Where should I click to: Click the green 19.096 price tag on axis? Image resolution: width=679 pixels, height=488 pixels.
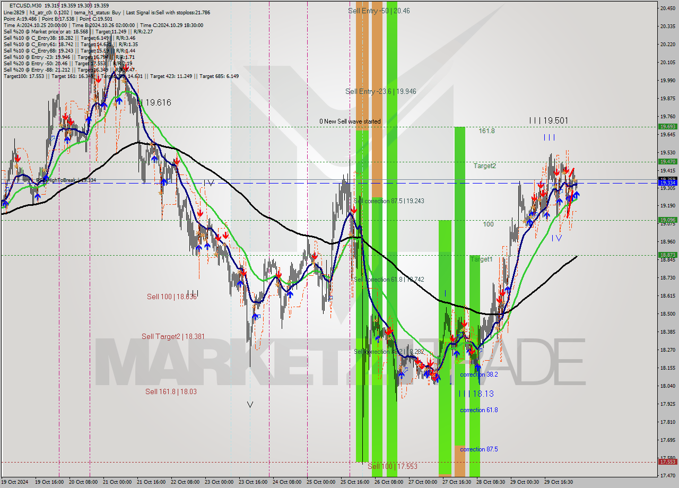click(667, 220)
